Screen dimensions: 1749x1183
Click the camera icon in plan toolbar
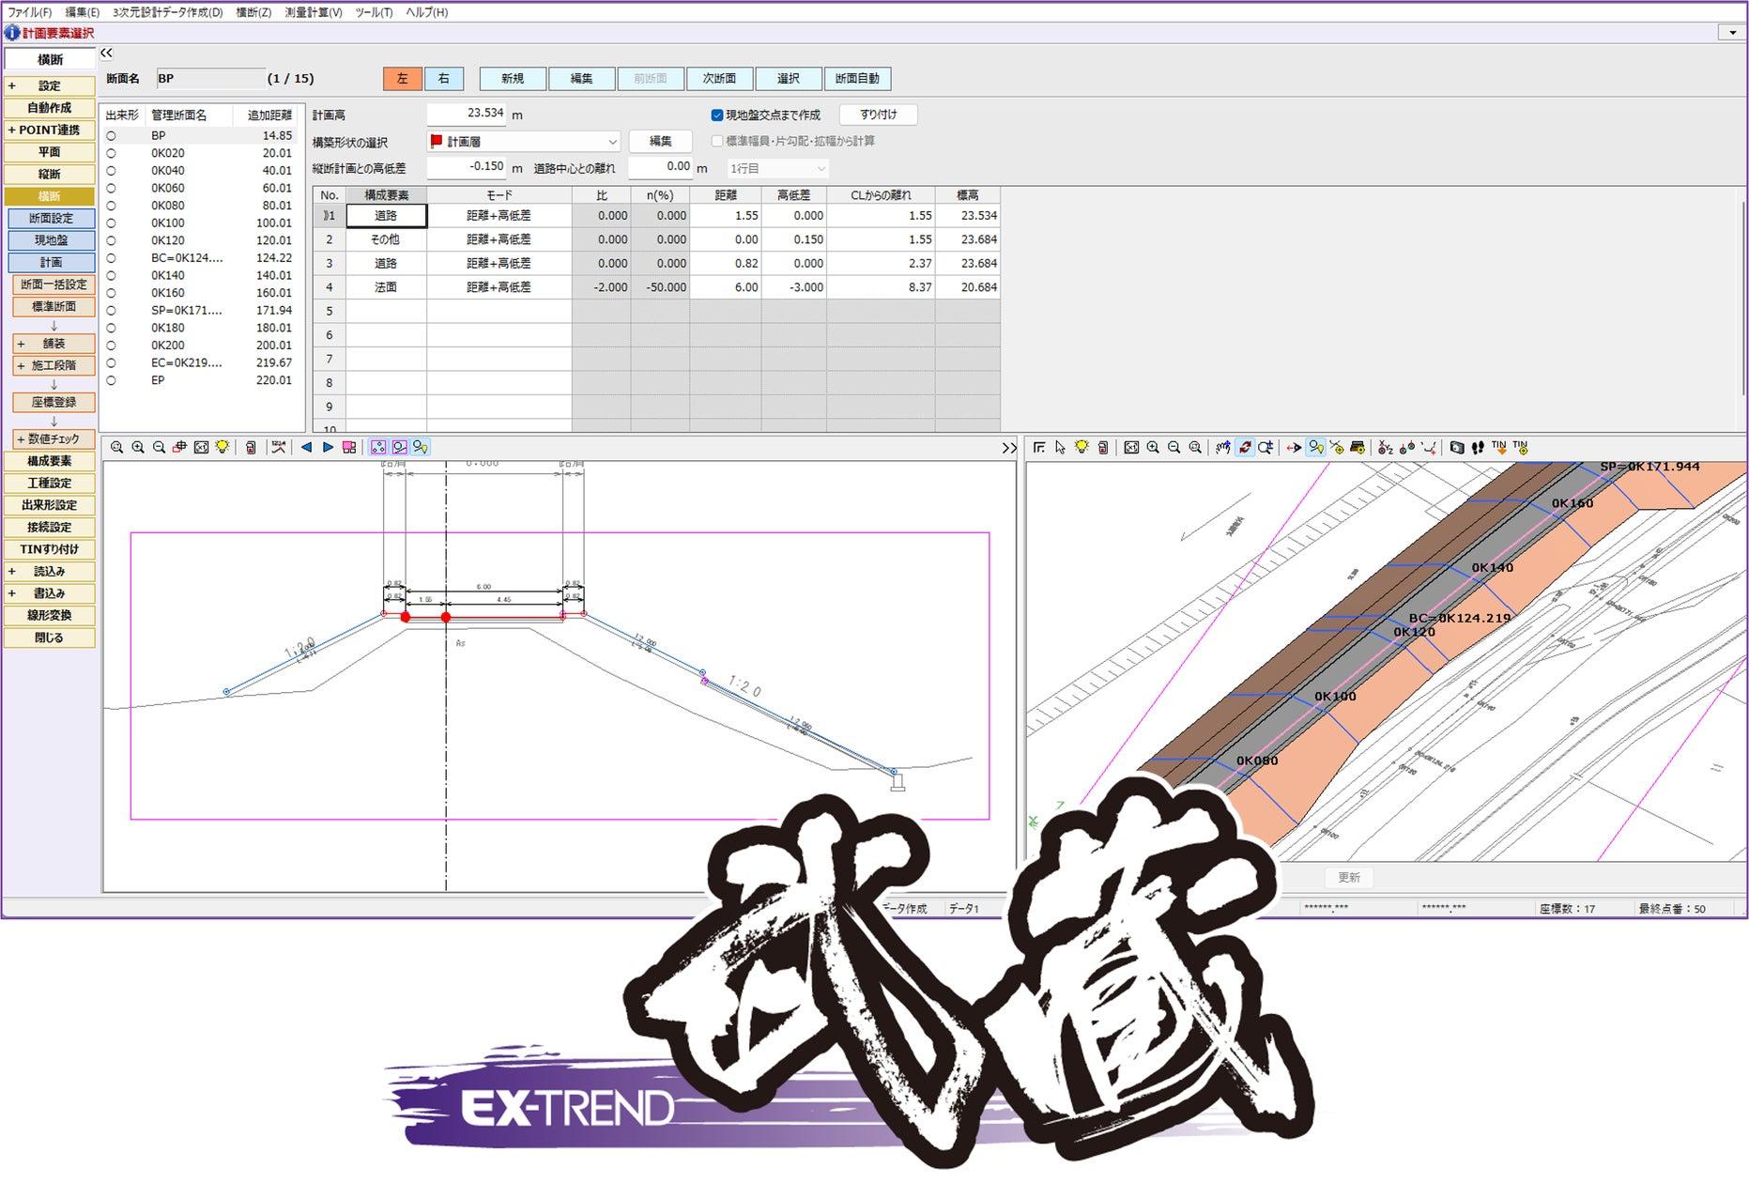point(1456,448)
